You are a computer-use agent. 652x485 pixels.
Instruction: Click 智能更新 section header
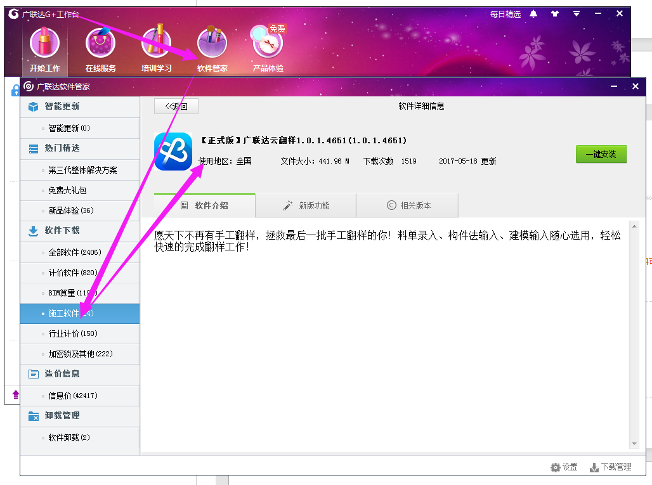click(80, 107)
